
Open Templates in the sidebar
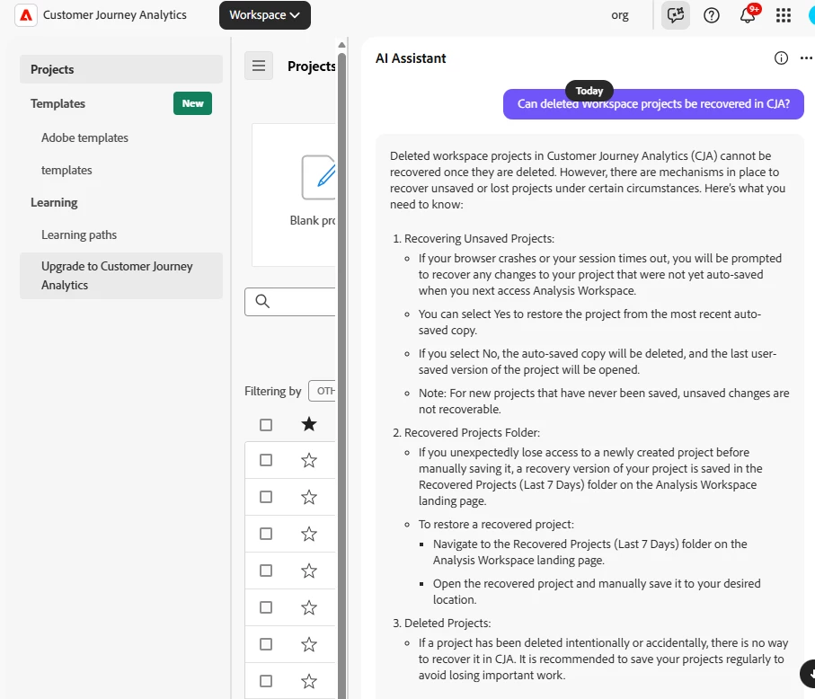[58, 103]
